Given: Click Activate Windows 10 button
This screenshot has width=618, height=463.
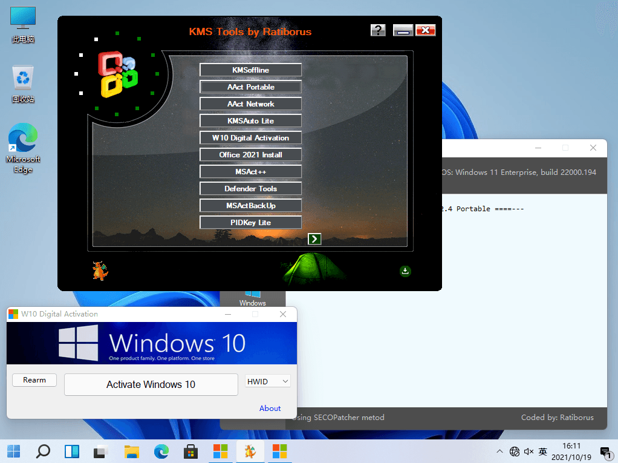Looking at the screenshot, I should coord(151,384).
